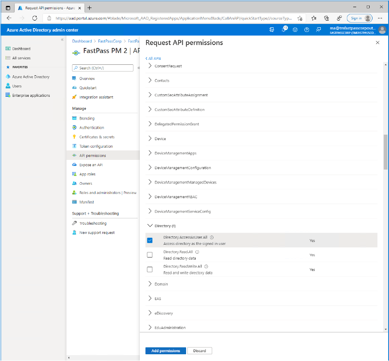Open notifications bell in Azure header

[284, 29]
